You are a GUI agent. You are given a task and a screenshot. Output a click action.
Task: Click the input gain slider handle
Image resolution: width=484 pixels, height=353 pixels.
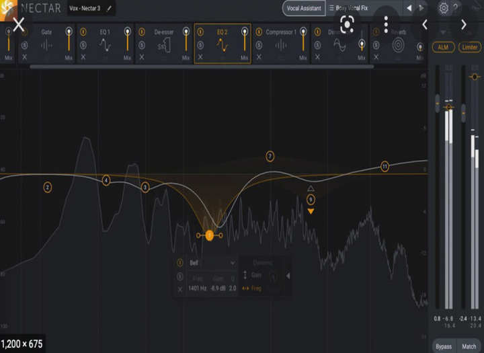[437, 104]
